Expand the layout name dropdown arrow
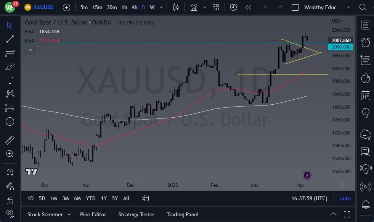Image resolution: width=374 pixels, height=222 pixels. tap(348, 7)
